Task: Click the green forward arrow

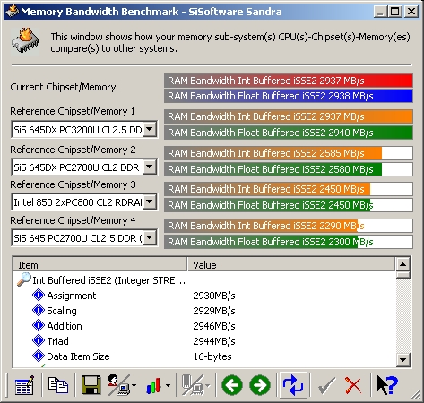Action: click(x=260, y=385)
